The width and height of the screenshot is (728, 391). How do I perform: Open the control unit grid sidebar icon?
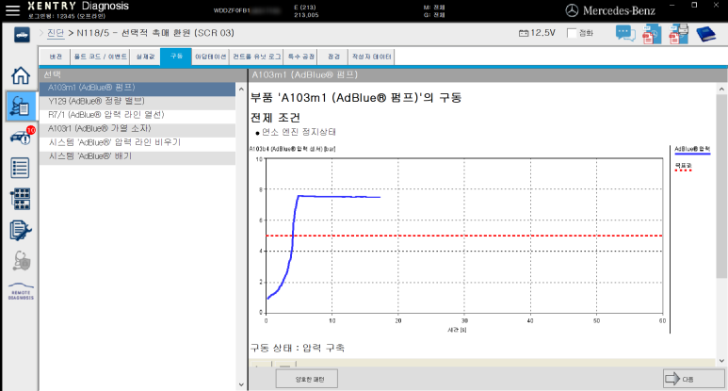coord(21,199)
